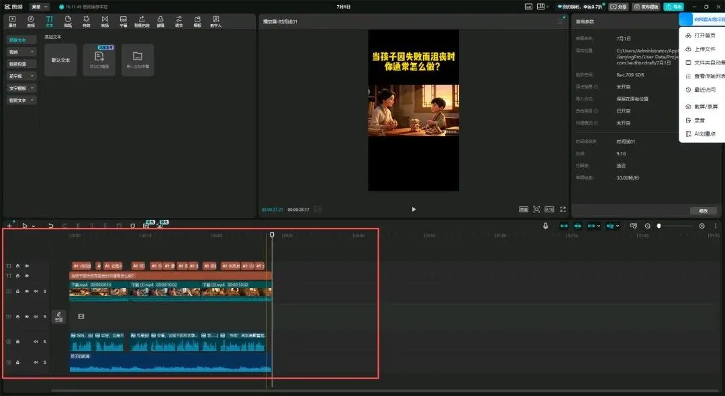Open the 菜单 dropdown menu

40,7
